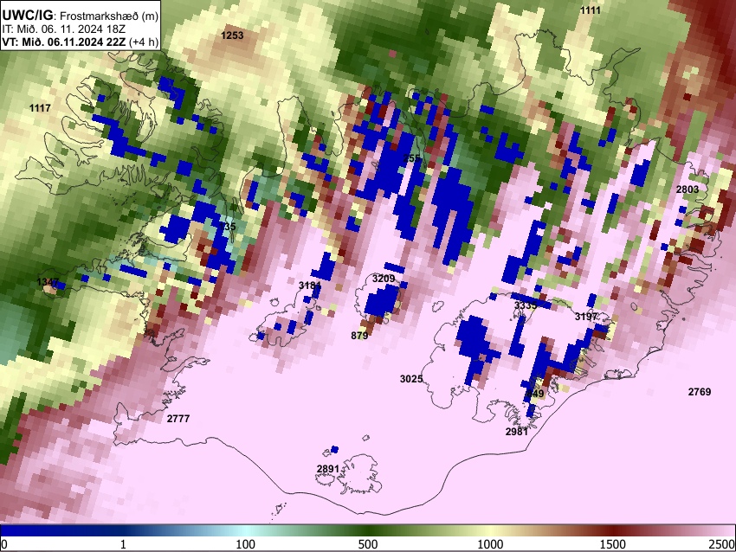Click the 'VT: Mið. 06.11.2024 22Z (+4 h)' line
Screen dimensions: 736x552
pos(81,42)
